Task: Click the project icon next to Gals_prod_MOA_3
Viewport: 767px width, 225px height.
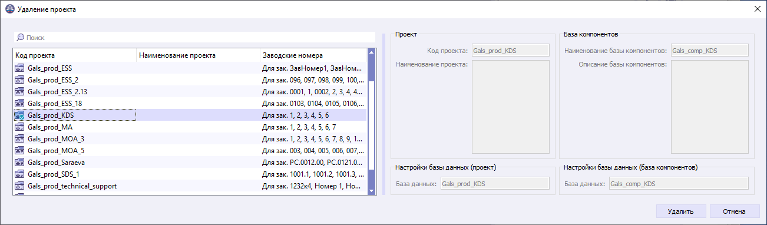Action: point(19,139)
